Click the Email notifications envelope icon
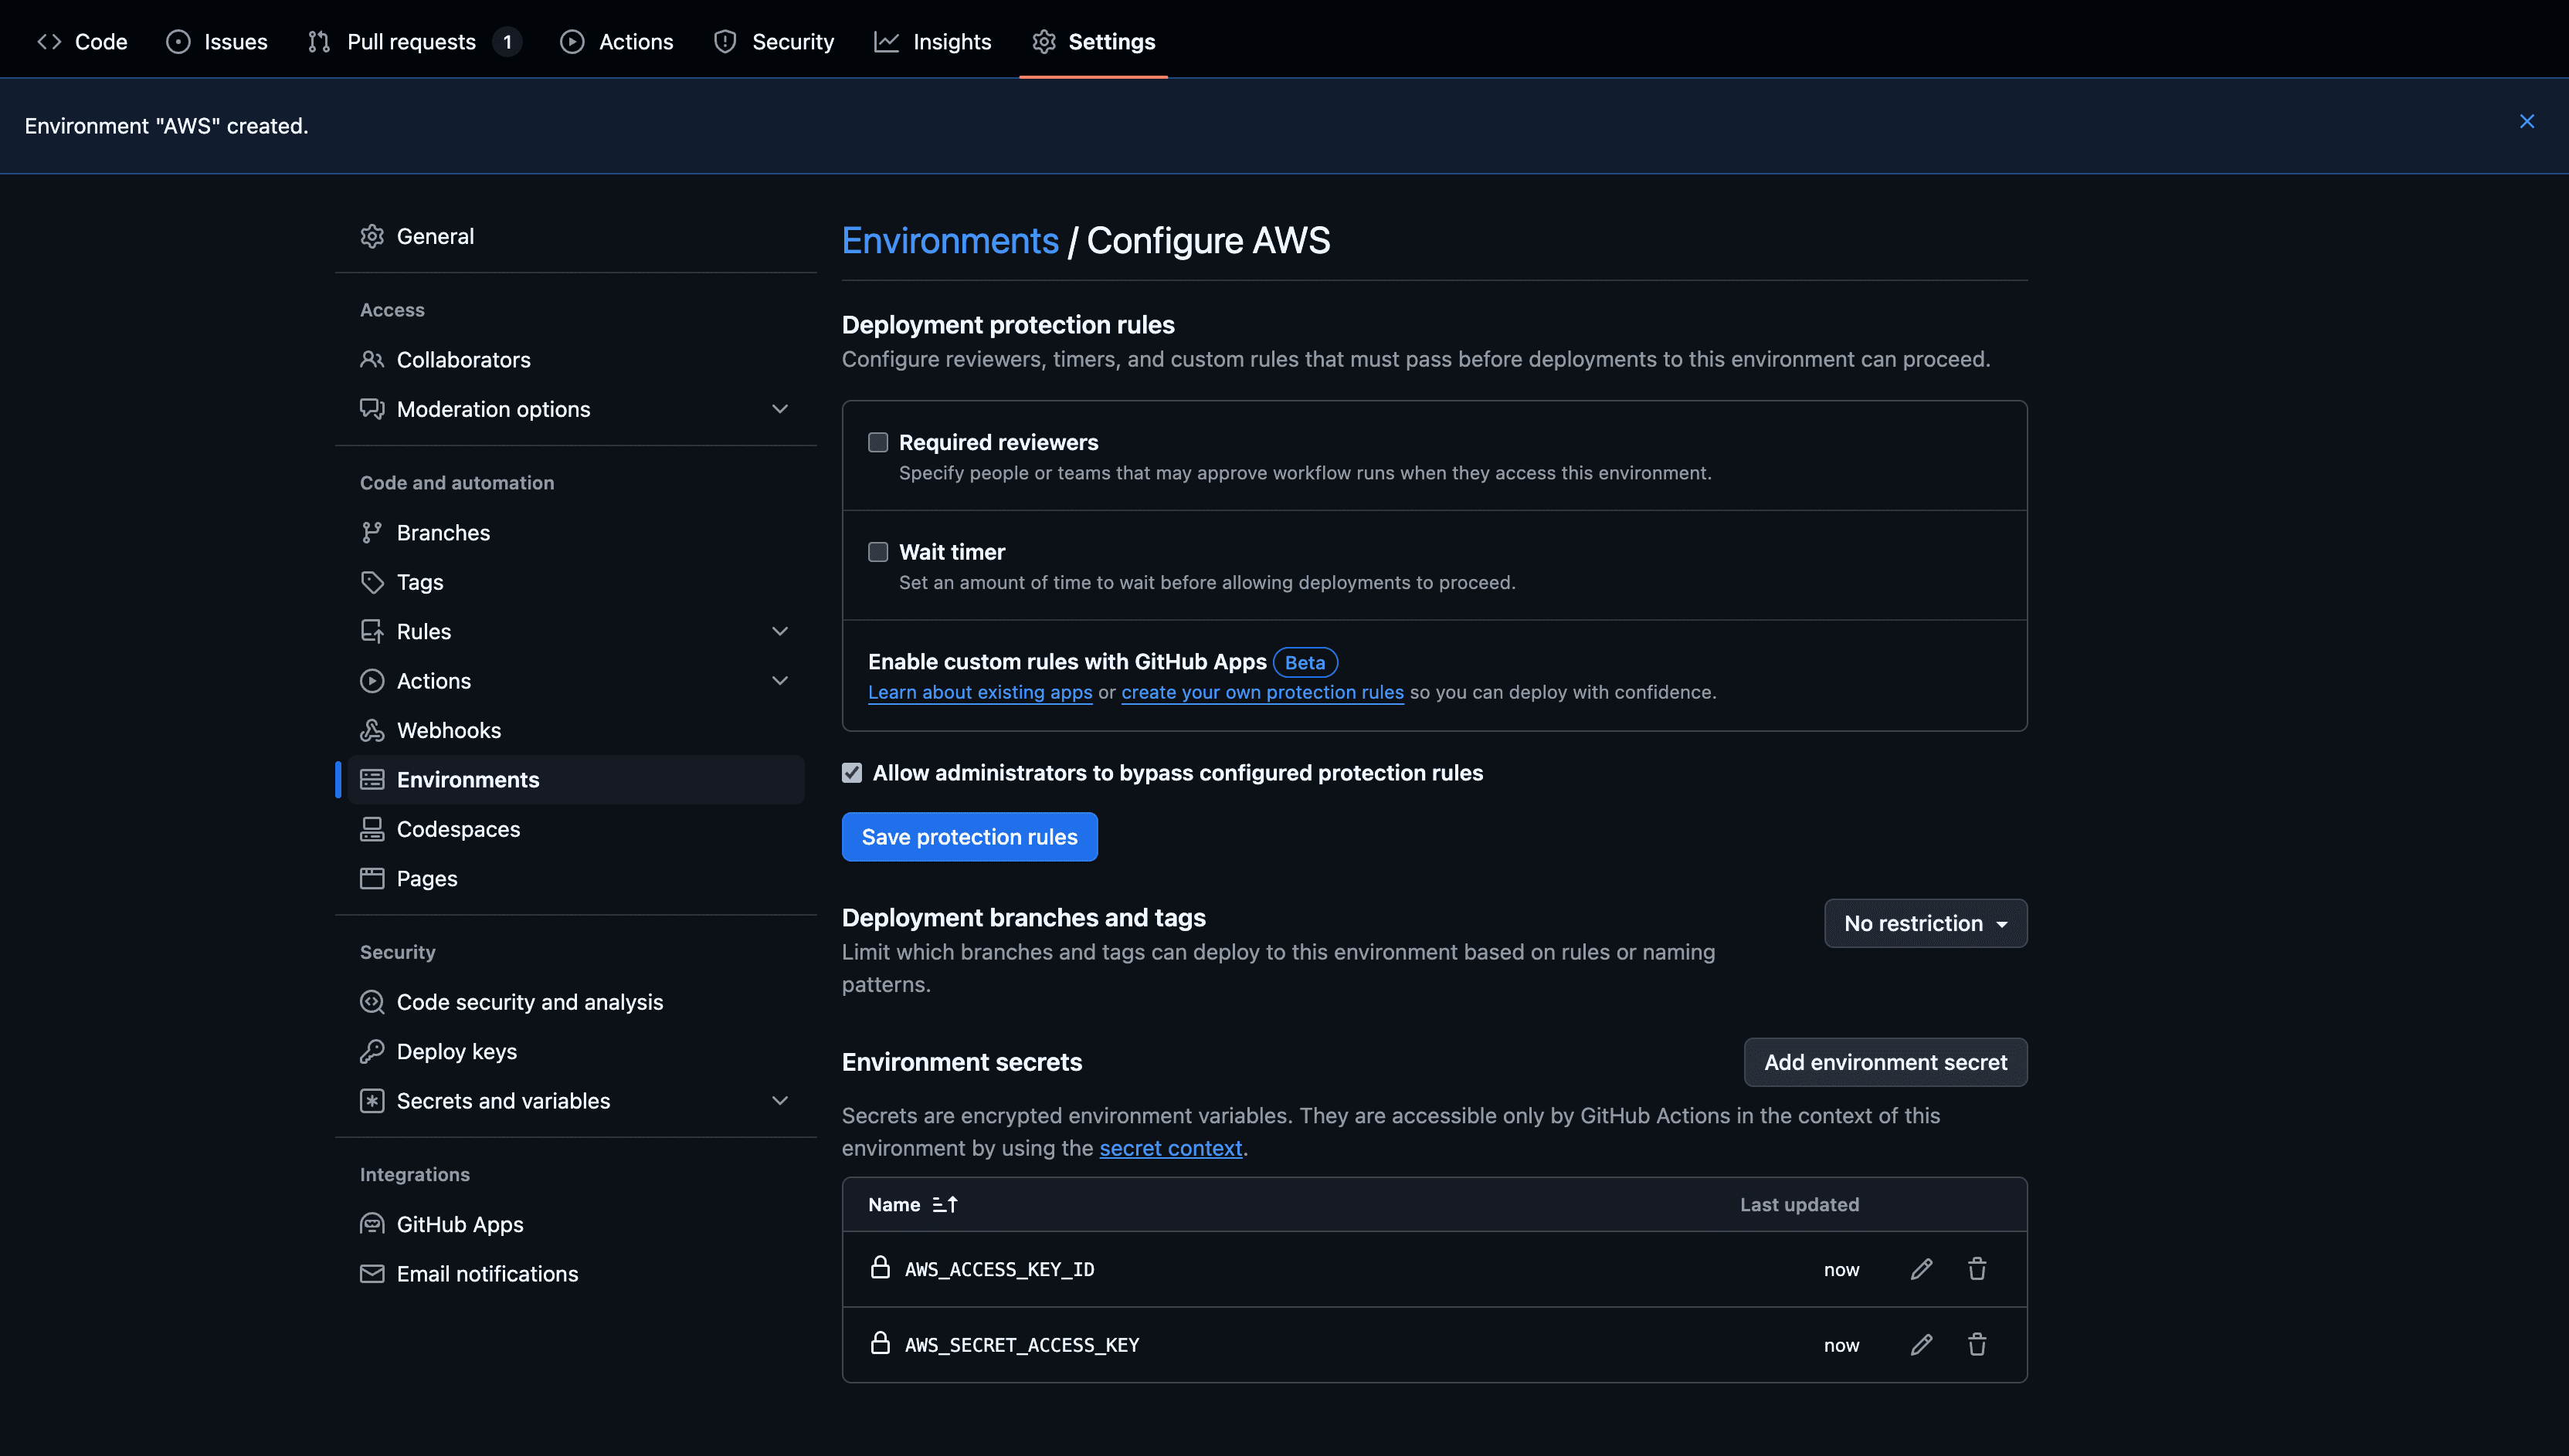 coord(372,1274)
